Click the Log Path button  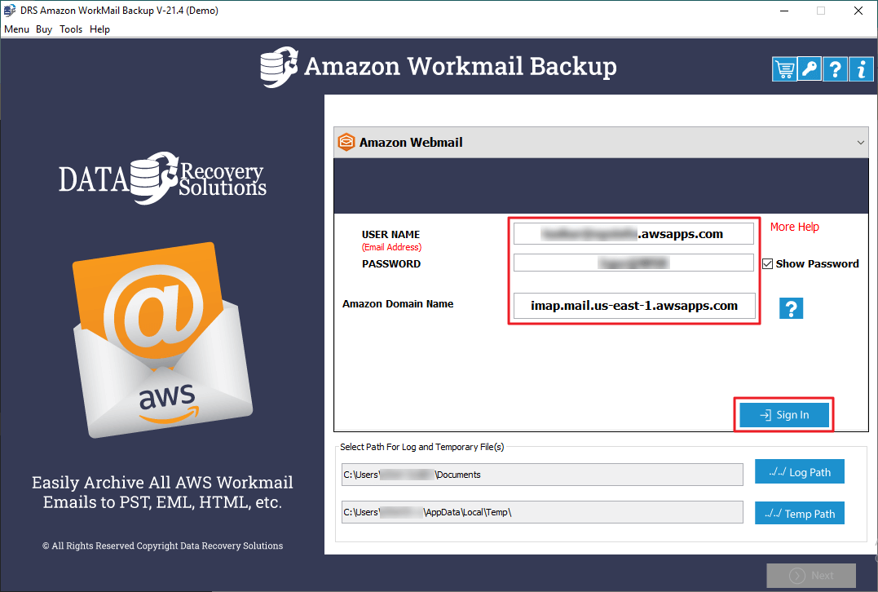(799, 471)
